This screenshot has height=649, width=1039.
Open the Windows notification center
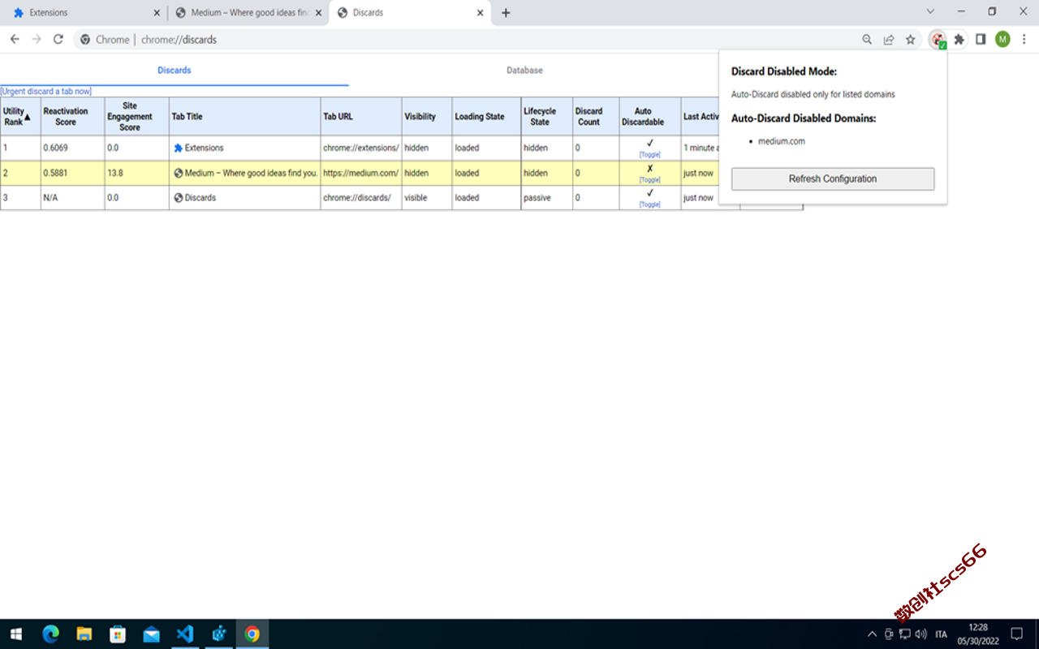point(1016,634)
